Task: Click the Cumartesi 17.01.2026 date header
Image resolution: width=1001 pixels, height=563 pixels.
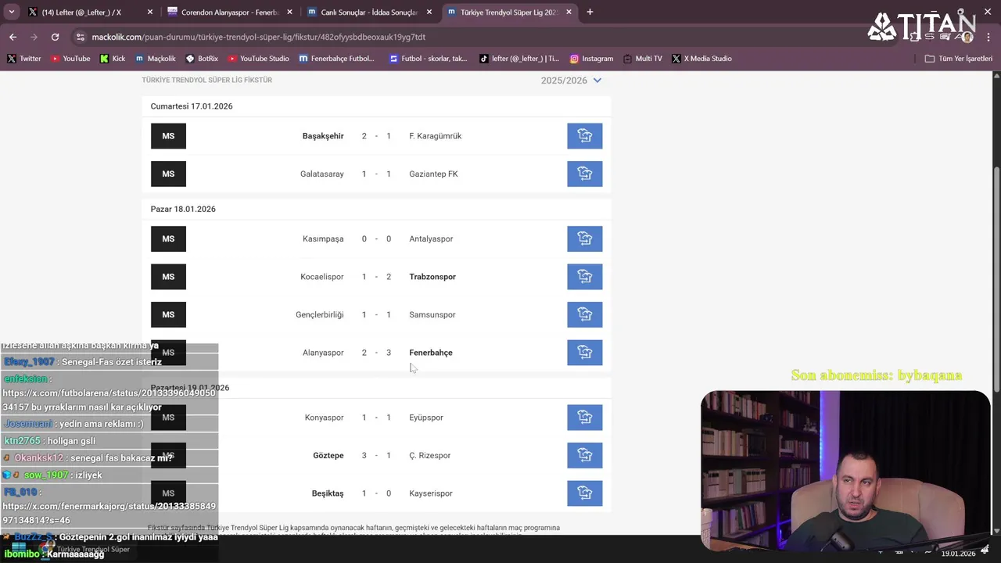Action: (x=192, y=106)
